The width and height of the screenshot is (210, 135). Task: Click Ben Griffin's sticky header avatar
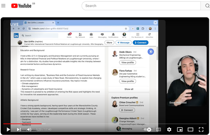pyautogui.click(x=20, y=42)
